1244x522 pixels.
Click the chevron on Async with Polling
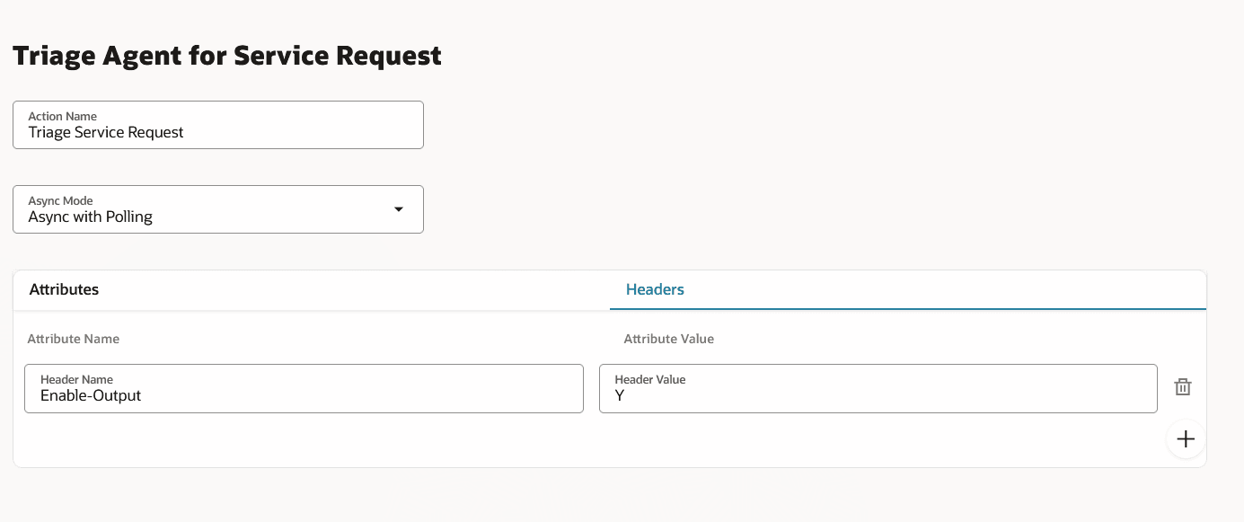coord(398,208)
